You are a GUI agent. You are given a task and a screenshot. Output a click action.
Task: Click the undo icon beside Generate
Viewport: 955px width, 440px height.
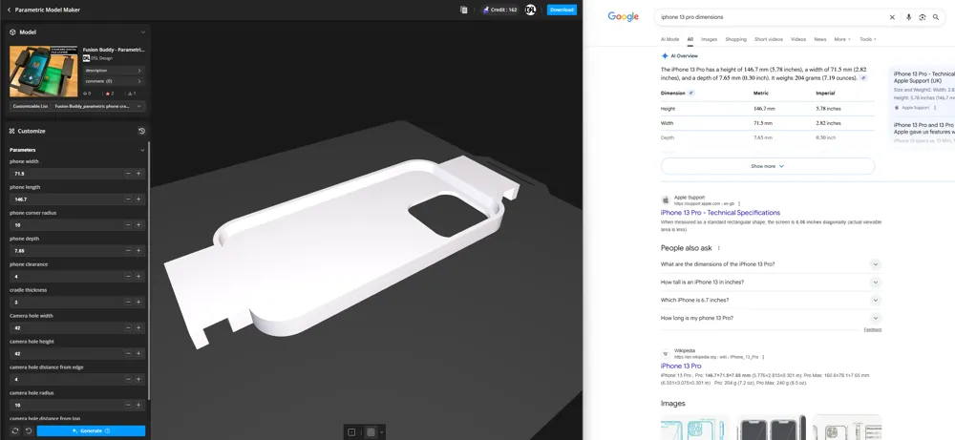pos(28,430)
